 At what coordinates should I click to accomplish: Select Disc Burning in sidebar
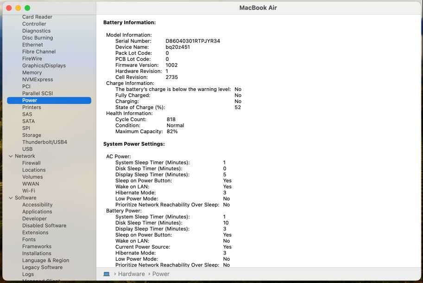tap(38, 38)
